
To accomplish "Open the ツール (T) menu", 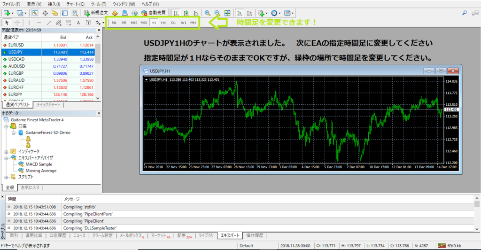I will [x=99, y=4].
